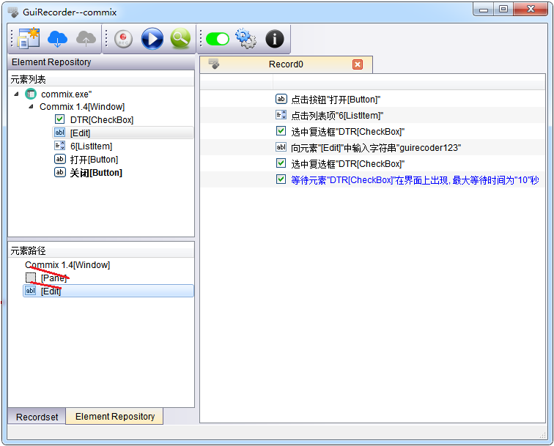Open settings with the blue gears icon

246,39
